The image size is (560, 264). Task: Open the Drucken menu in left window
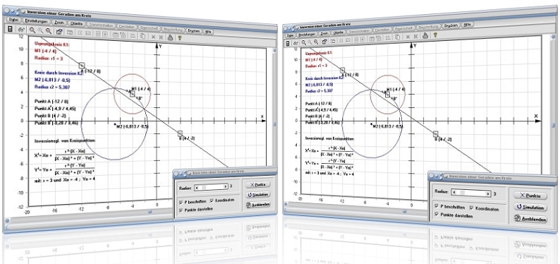tap(193, 31)
